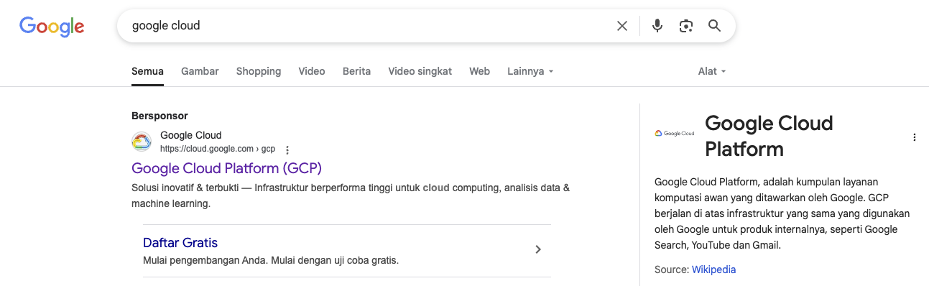Viewport: 929px width, 286px height.
Task: Expand the Lainnya dropdown
Action: click(530, 71)
